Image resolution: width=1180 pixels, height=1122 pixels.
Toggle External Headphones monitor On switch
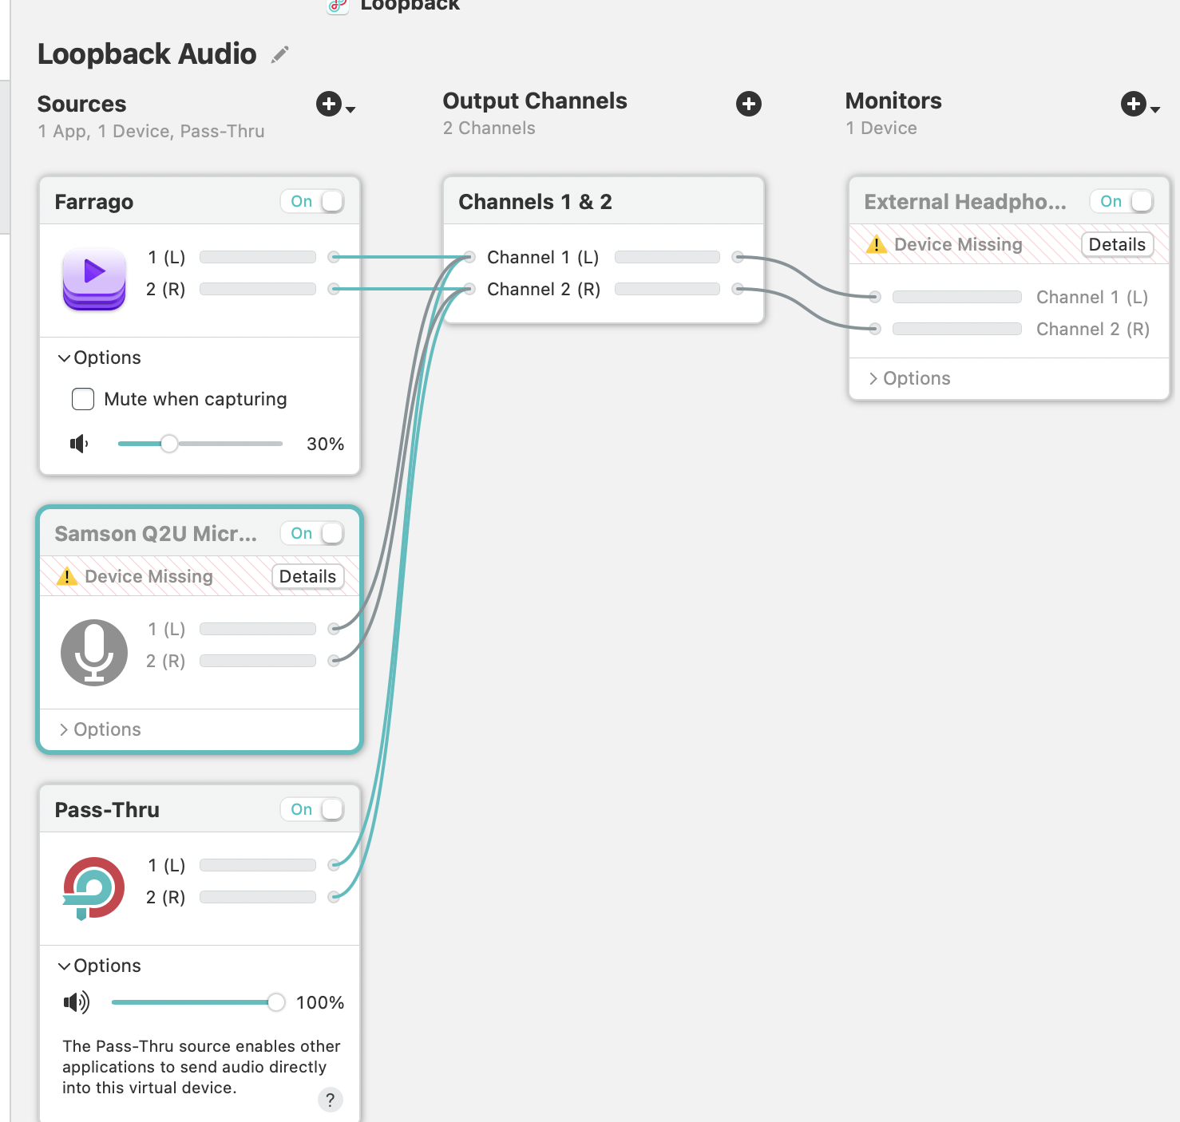coord(1122,201)
